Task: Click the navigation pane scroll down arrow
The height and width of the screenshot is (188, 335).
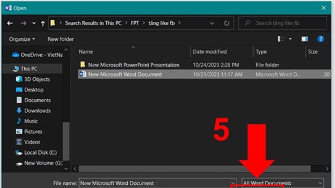Action: (x=66, y=169)
